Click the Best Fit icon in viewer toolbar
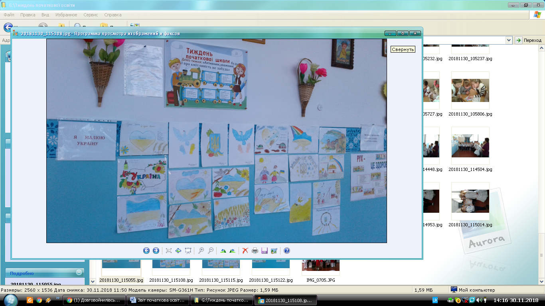545x306 pixels. click(169, 251)
